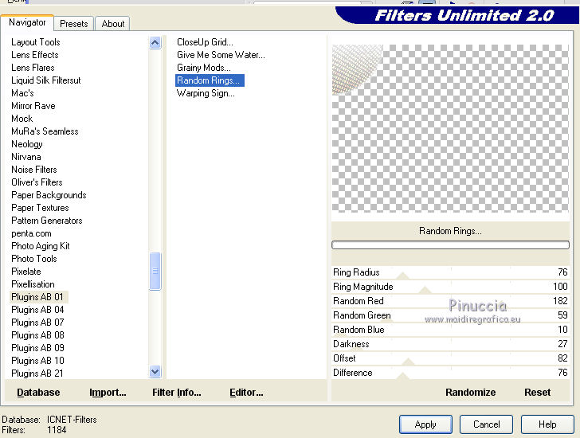The width and height of the screenshot is (580, 438).
Task: Open the About tab
Action: coord(113,24)
